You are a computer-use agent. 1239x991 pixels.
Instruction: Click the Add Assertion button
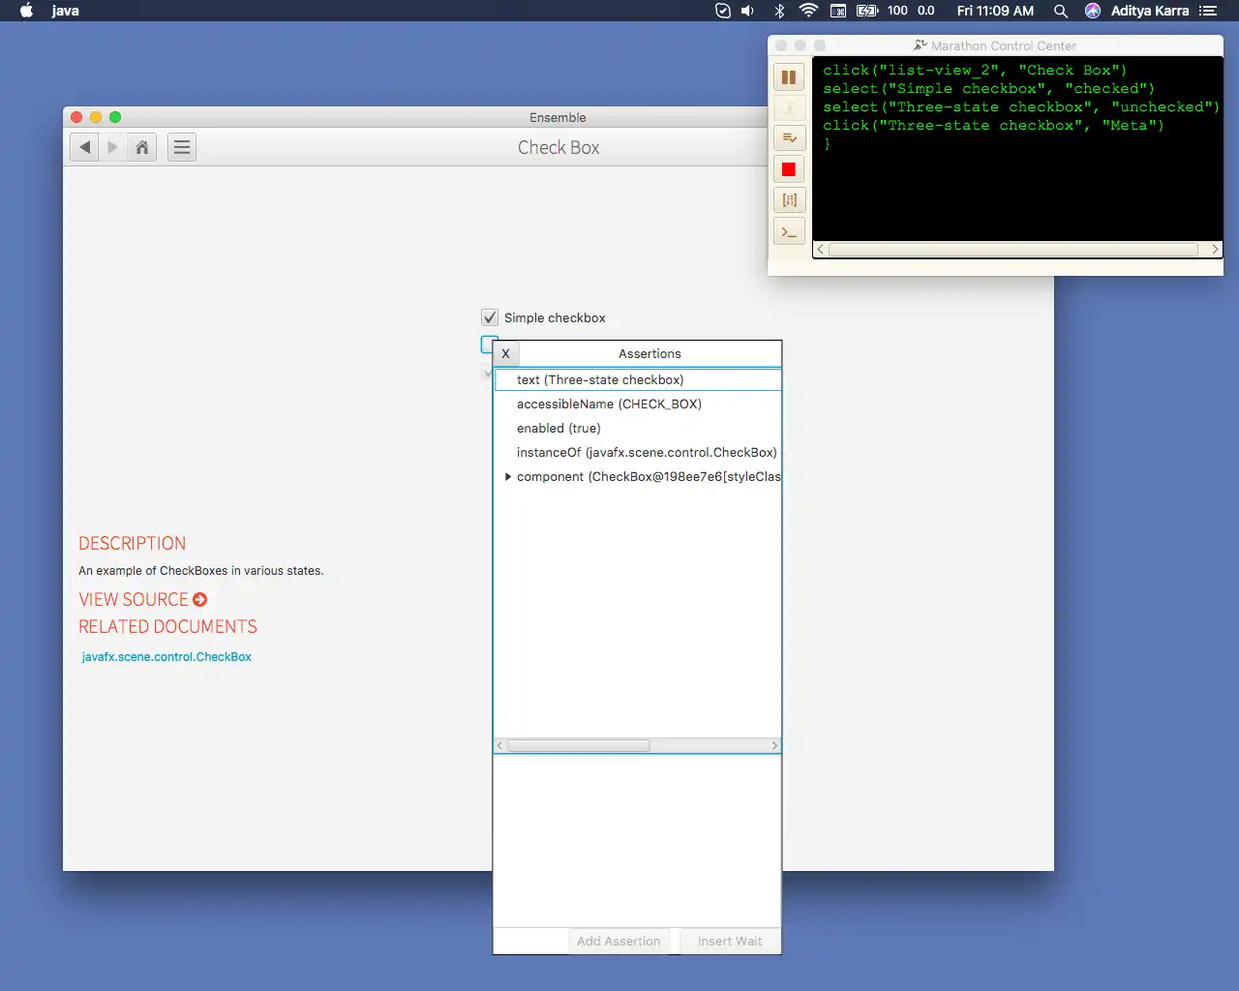(x=619, y=941)
